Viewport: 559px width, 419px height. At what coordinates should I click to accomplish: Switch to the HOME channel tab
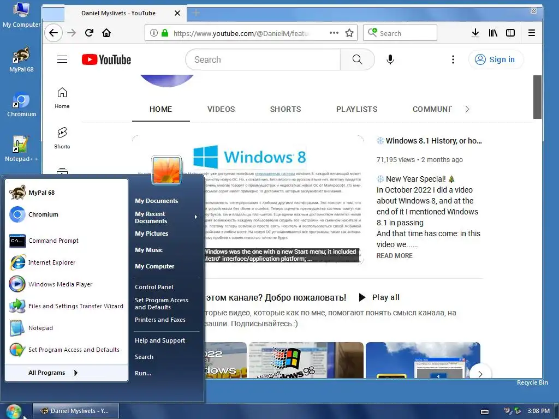[x=161, y=109]
